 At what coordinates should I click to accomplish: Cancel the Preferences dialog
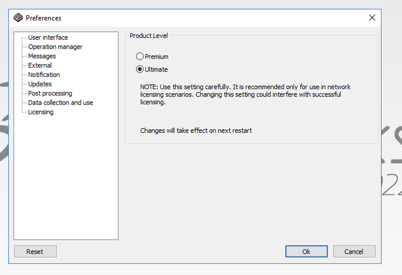click(354, 251)
